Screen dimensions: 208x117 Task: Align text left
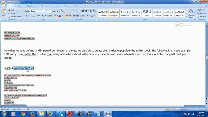point(67,16)
